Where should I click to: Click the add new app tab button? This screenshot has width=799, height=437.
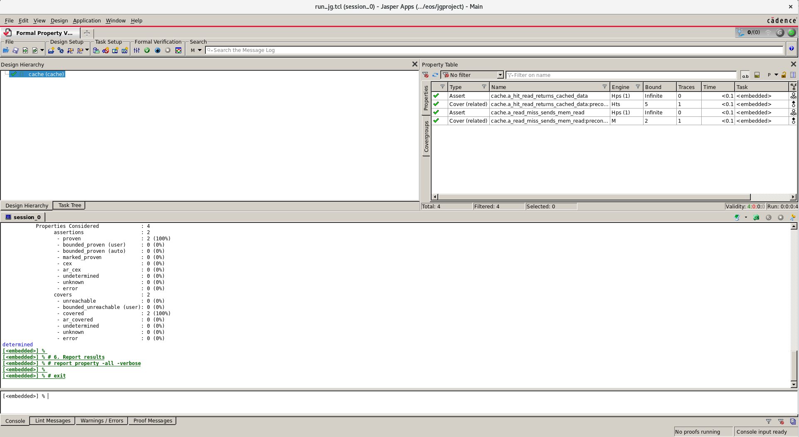tap(87, 33)
